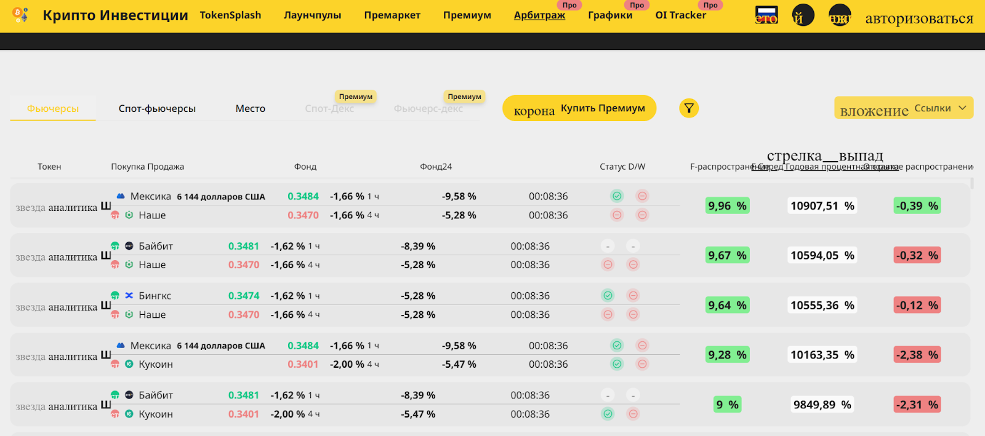Click the black round icon left of login
This screenshot has height=436, width=985.
[840, 15]
